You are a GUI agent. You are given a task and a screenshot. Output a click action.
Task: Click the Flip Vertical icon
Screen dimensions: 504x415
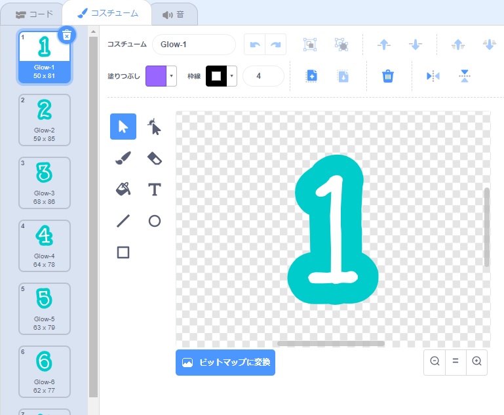pyautogui.click(x=465, y=76)
